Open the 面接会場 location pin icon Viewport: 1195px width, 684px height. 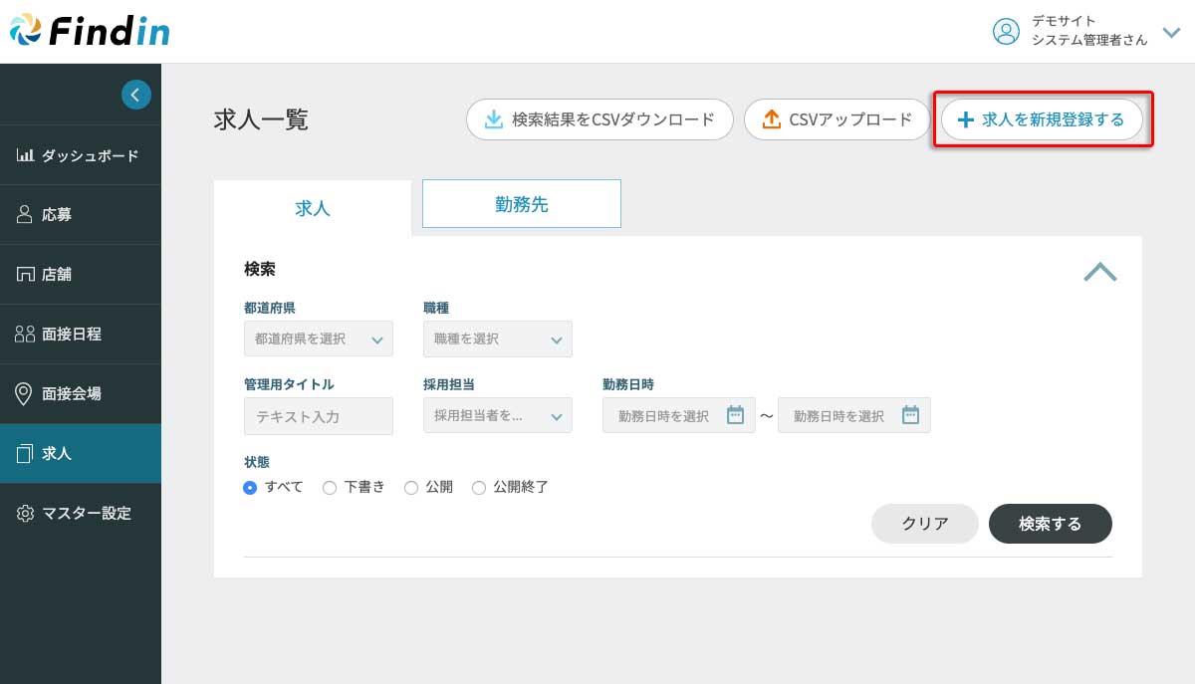click(26, 394)
